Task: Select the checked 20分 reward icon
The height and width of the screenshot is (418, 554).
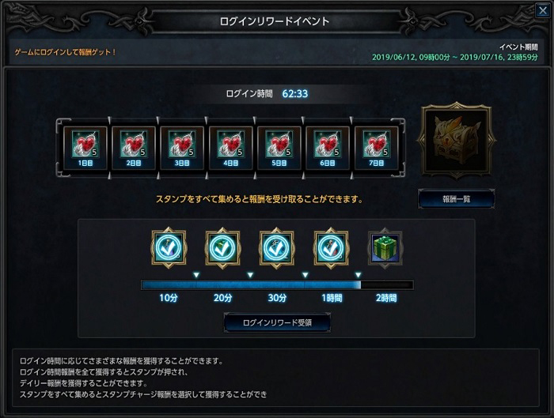Action: [x=223, y=247]
